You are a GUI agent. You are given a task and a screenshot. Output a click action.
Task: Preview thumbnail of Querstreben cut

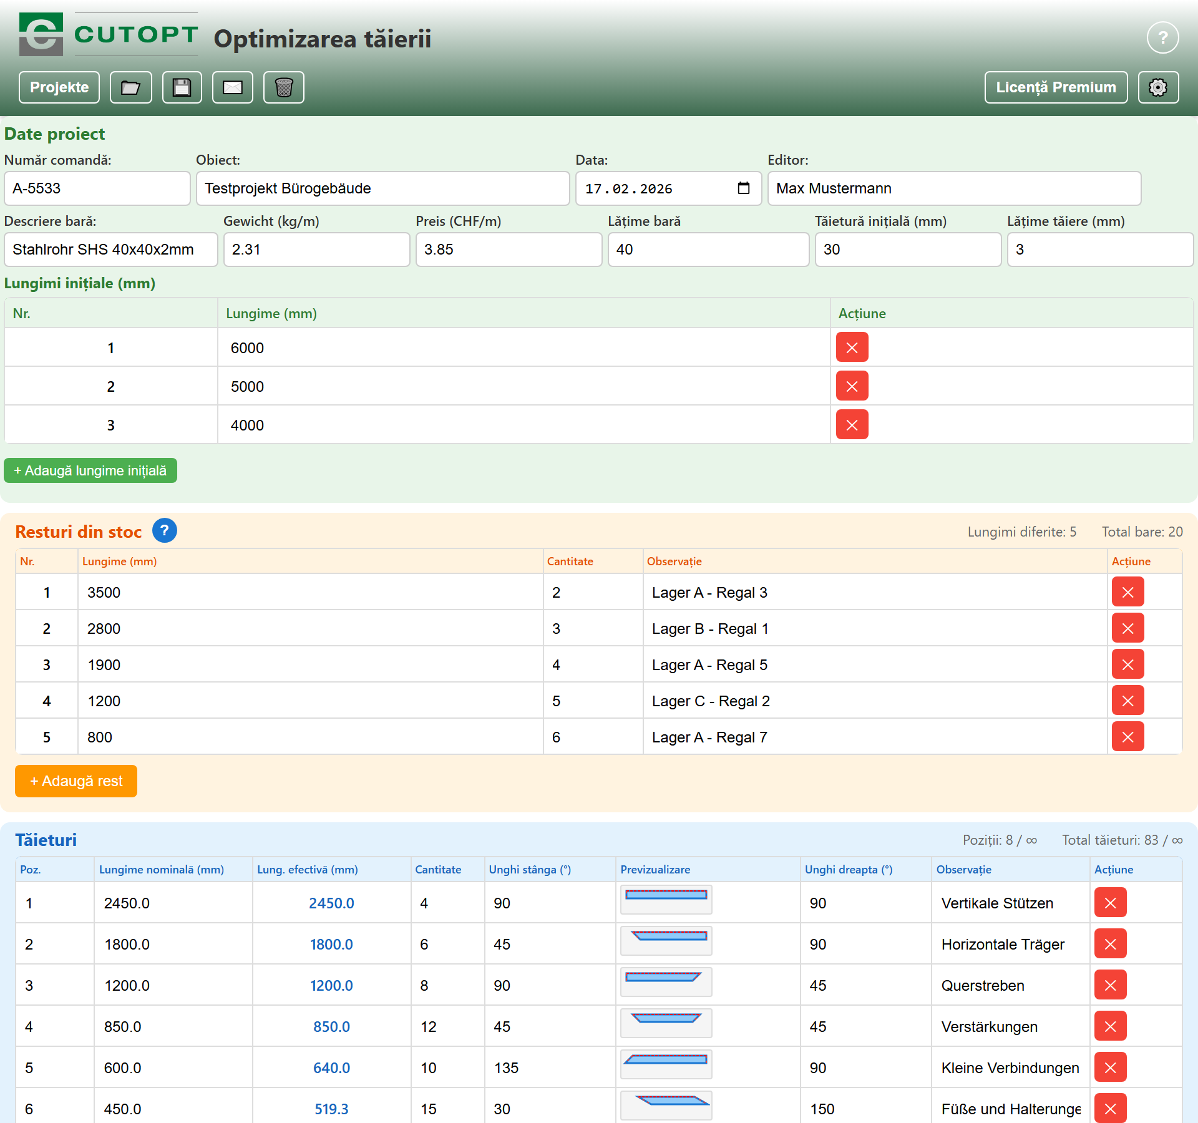[x=666, y=982]
